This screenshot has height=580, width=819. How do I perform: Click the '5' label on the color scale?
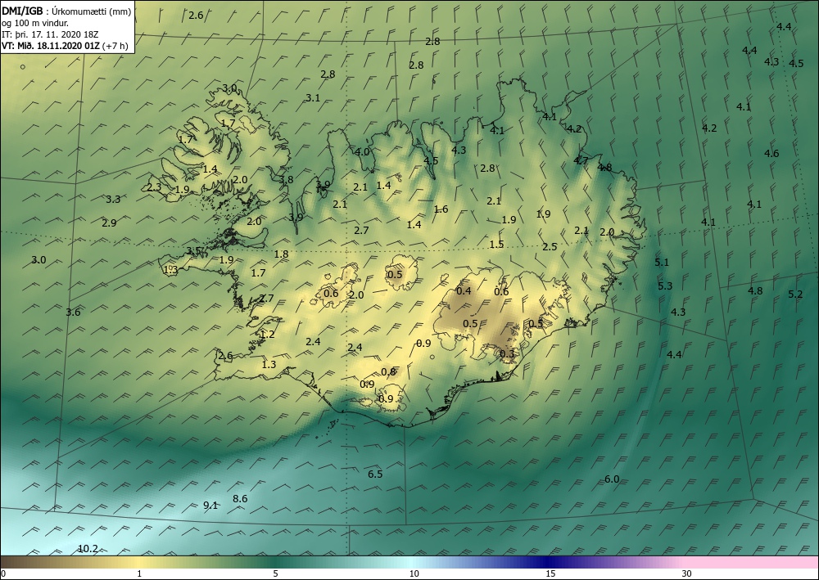(x=276, y=573)
